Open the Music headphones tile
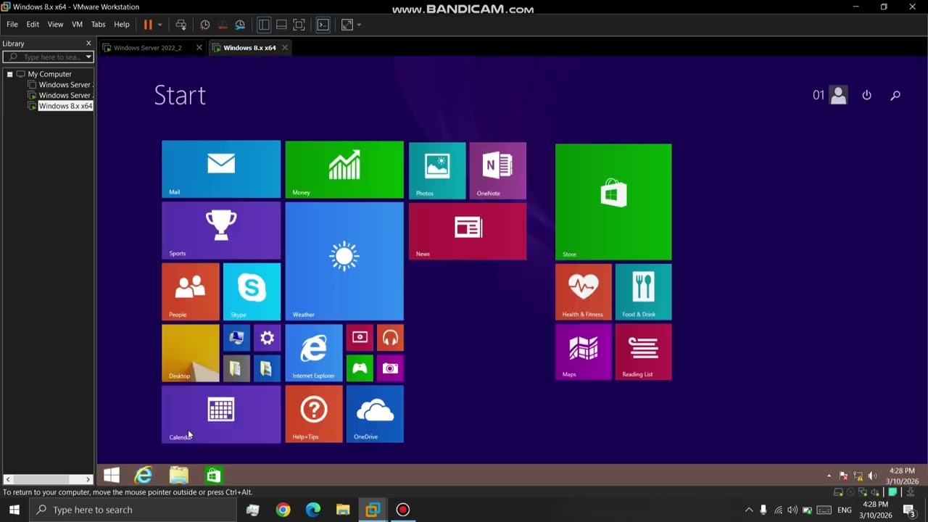The image size is (928, 522). [390, 338]
